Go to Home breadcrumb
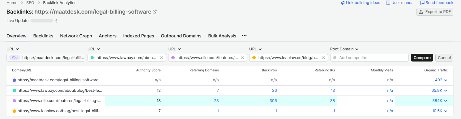Image resolution: width=461 pixels, height=119 pixels. click(12, 3)
